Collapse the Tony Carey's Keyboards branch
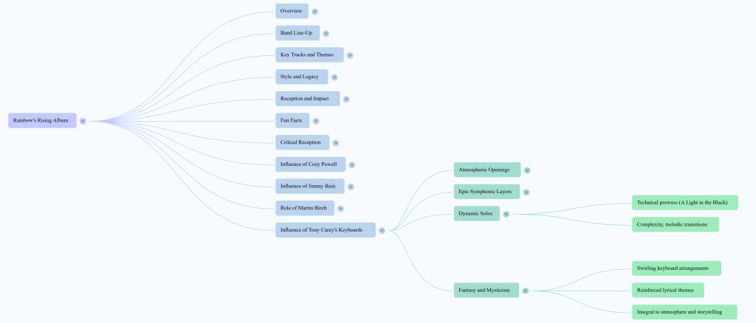 (382, 231)
